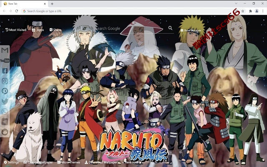267x167 pixels.
Task: Click the Share menu item
Action: [x=55, y=30]
